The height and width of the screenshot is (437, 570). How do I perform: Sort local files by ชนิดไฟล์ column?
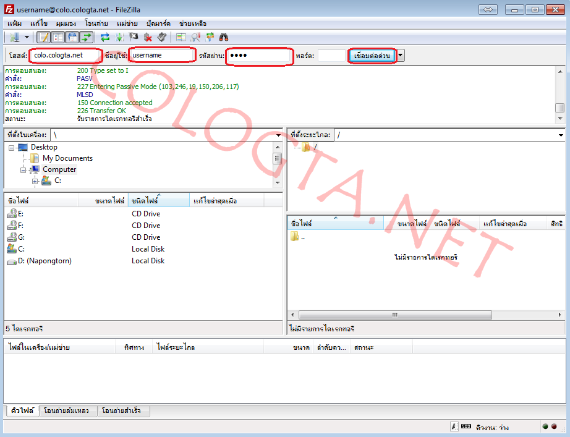(x=158, y=201)
